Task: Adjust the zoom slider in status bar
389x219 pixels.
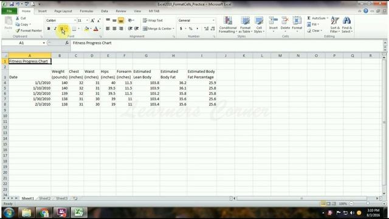Action: click(x=368, y=204)
